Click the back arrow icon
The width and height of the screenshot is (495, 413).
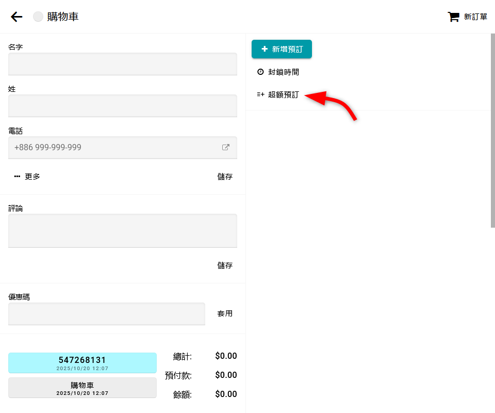click(x=16, y=17)
